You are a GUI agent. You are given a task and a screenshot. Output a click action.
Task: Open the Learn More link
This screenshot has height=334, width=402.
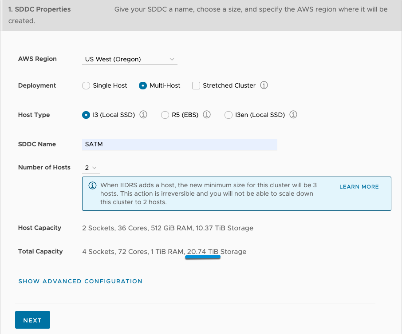359,187
